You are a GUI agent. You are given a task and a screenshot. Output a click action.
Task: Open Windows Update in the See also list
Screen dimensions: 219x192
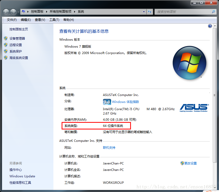click(x=22, y=176)
